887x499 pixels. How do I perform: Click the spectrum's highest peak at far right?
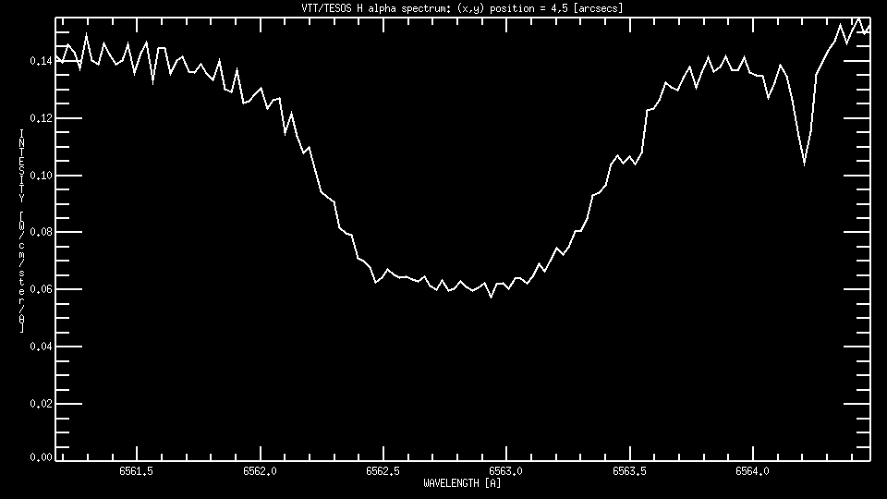(x=858, y=18)
